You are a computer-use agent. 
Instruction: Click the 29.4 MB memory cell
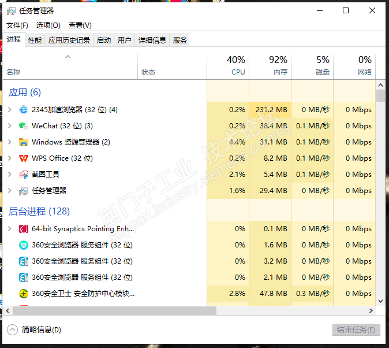pos(270,191)
